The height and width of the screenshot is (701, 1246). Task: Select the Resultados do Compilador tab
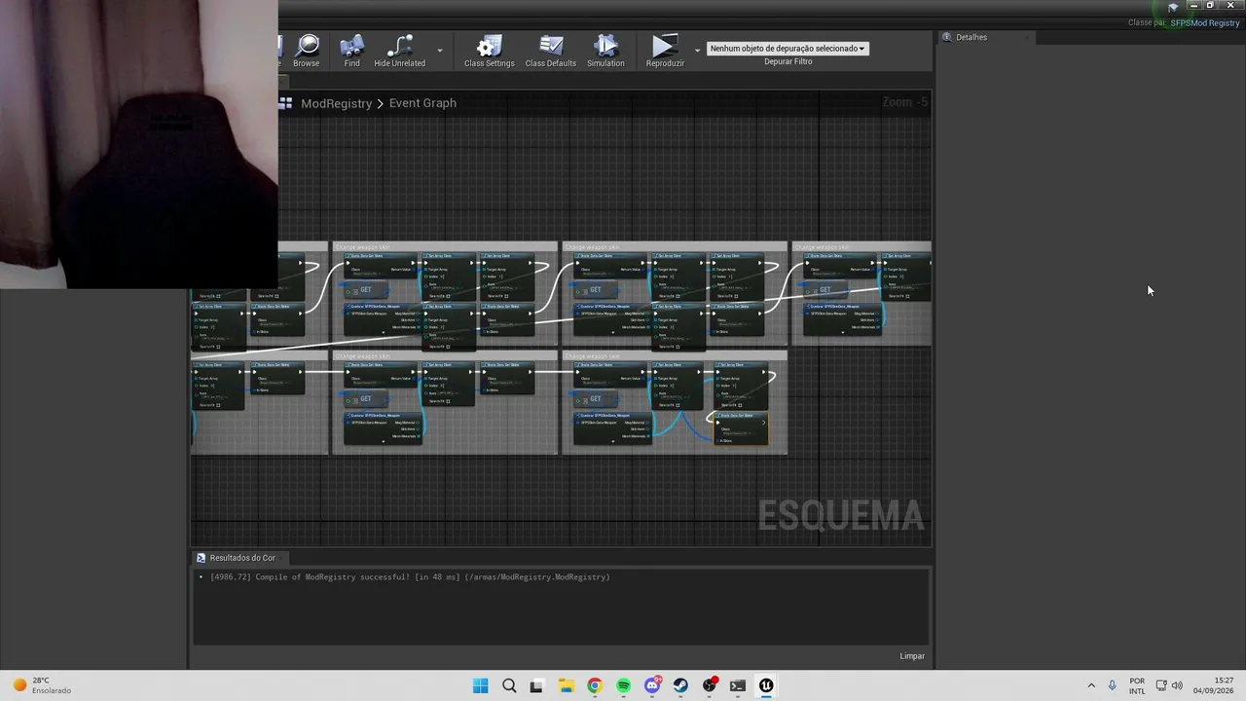pos(237,558)
